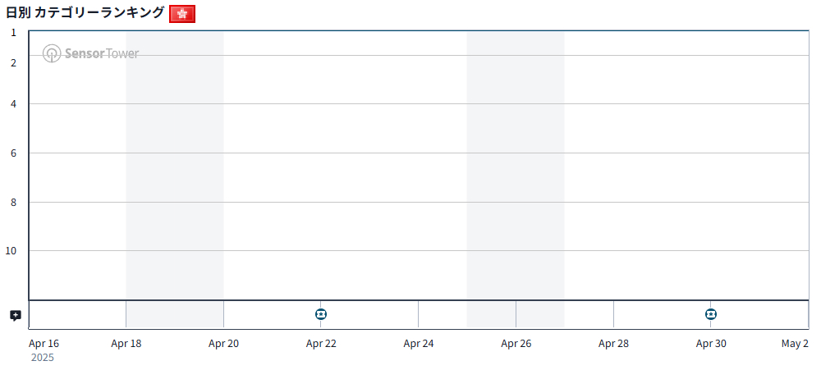Open the event marker at Apr 22
This screenshot has height=370, width=821.
[x=321, y=314]
